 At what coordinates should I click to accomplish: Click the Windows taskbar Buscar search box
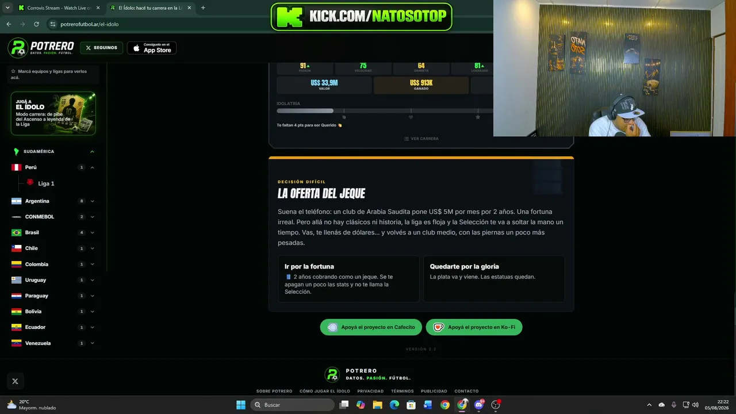coord(294,405)
